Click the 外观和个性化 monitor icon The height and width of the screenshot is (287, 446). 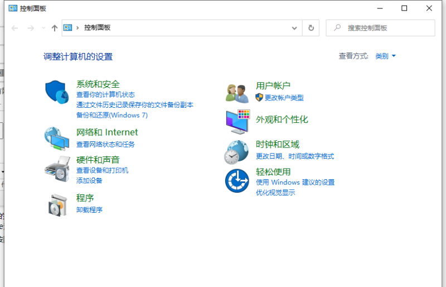click(238, 122)
